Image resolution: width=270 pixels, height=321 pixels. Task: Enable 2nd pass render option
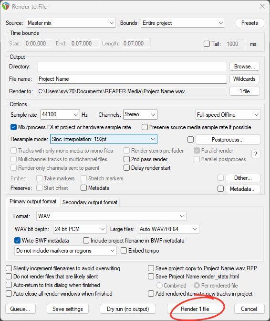click(126, 159)
